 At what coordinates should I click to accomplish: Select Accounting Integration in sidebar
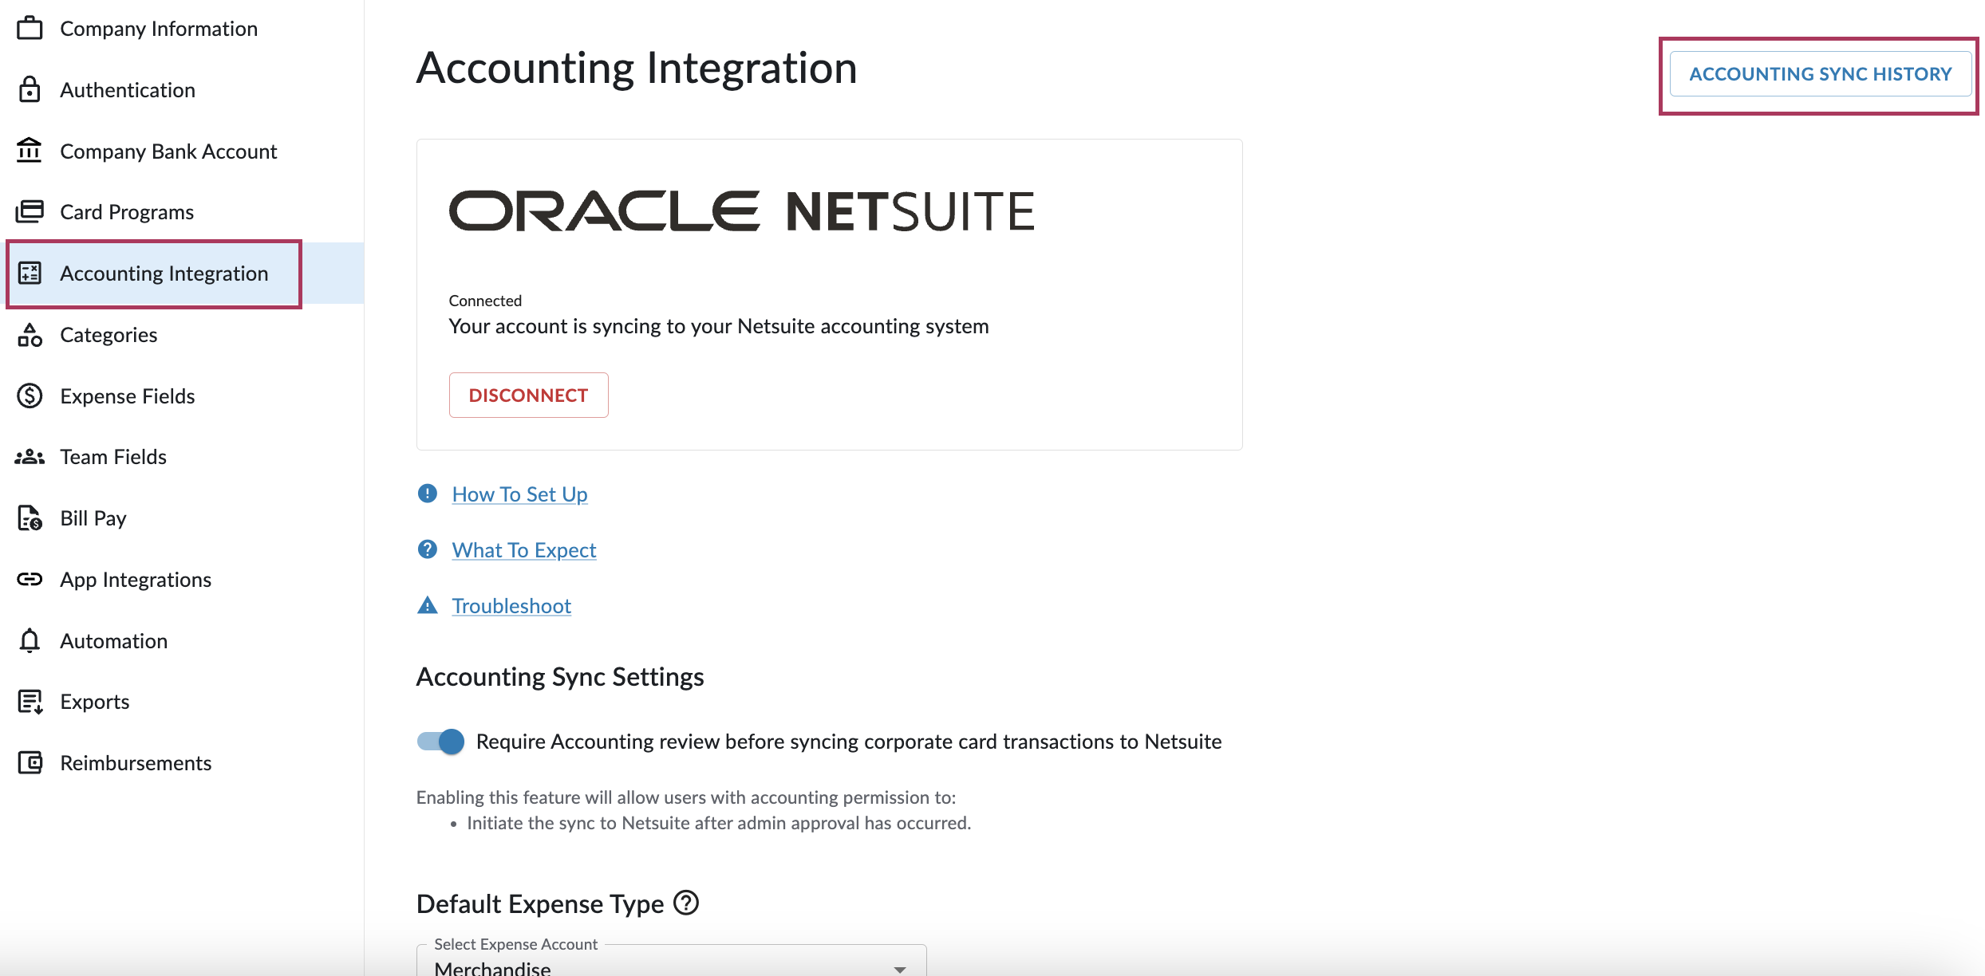tap(182, 274)
